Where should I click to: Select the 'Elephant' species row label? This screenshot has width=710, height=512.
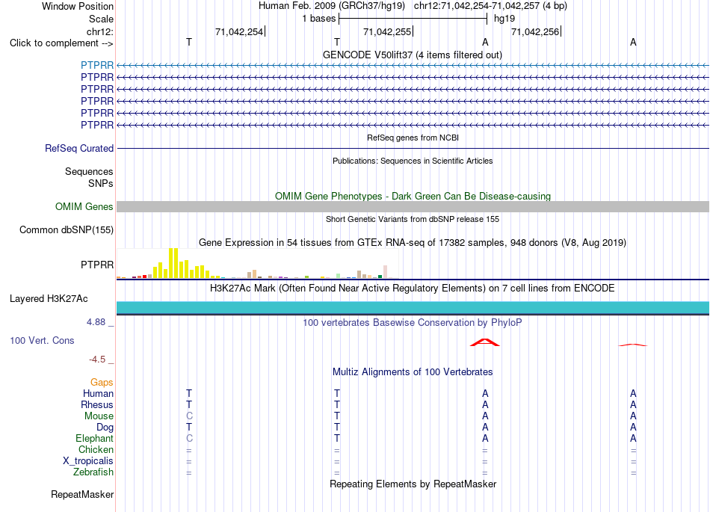tap(94, 439)
